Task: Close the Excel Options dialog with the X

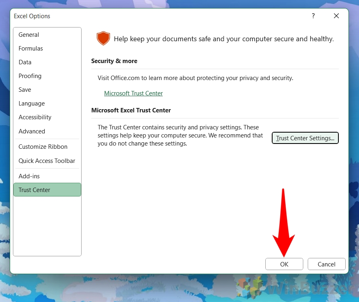Action: coord(336,16)
